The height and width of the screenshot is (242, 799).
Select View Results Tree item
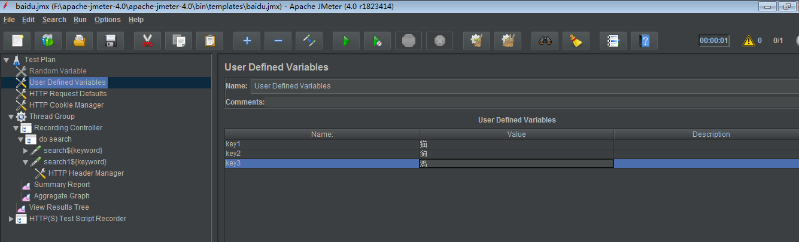tap(59, 207)
